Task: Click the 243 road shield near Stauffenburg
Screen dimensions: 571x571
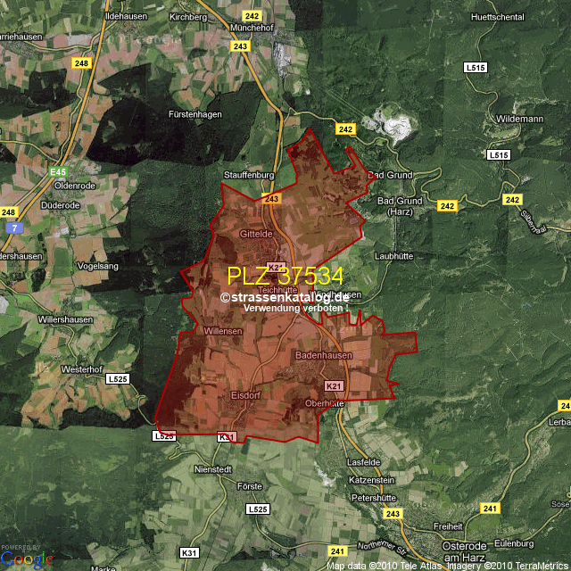Action: point(272,198)
